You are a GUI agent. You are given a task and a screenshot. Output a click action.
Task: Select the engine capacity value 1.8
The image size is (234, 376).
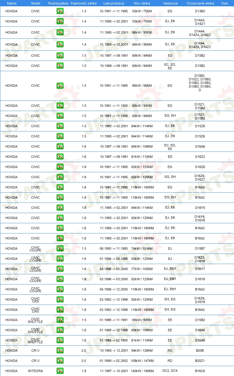click(x=84, y=371)
